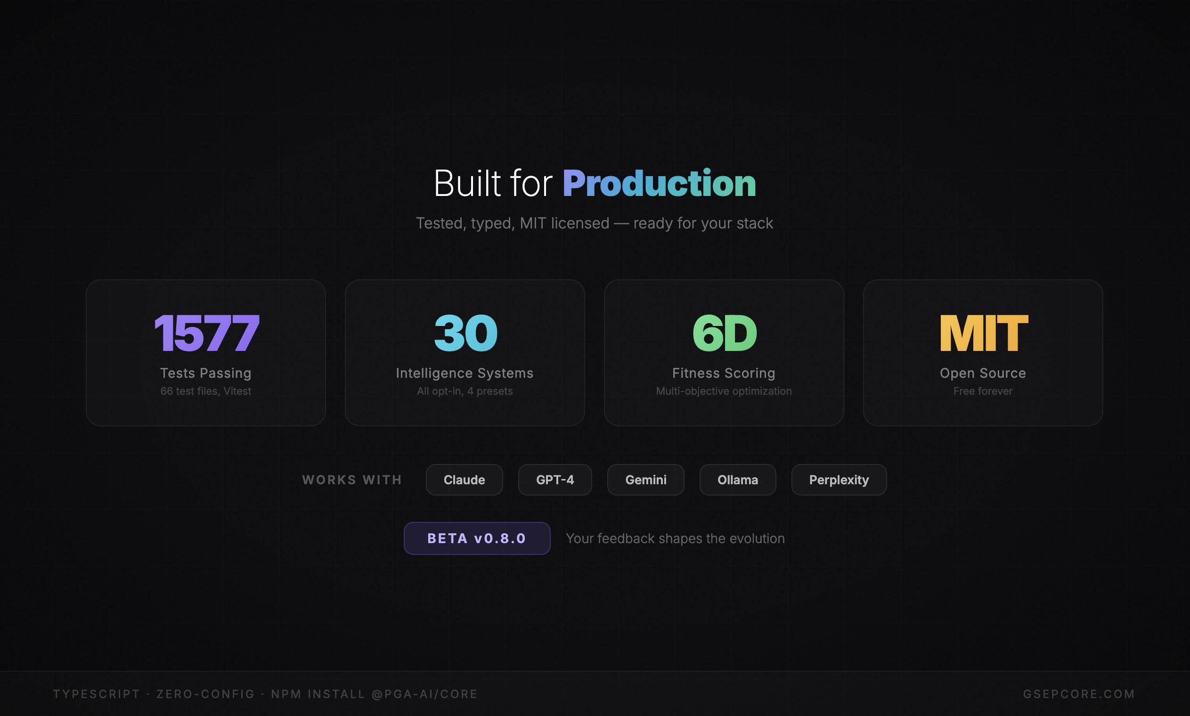Click the Claude provider pill
Image resolution: width=1190 pixels, height=716 pixels.
[x=464, y=480]
